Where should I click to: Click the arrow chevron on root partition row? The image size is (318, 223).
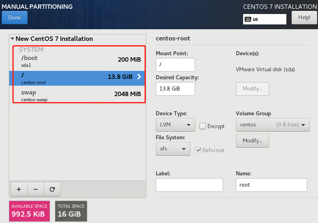[139, 76]
